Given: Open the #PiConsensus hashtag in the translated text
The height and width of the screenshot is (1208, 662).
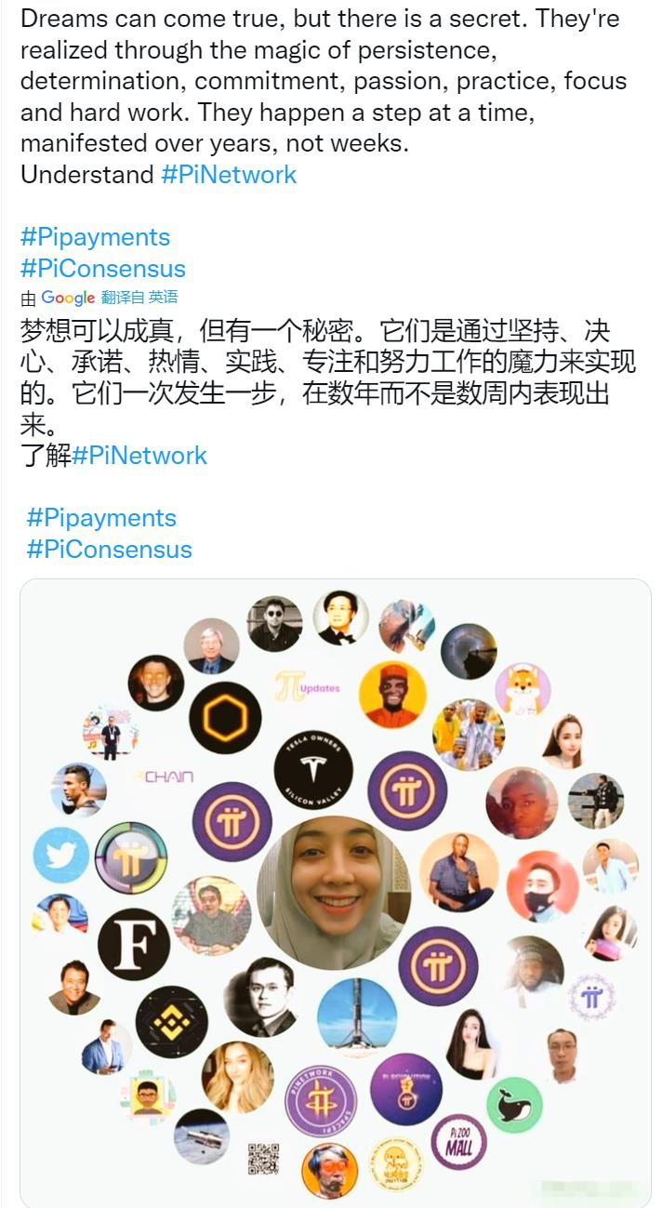Looking at the screenshot, I should pos(110,549).
